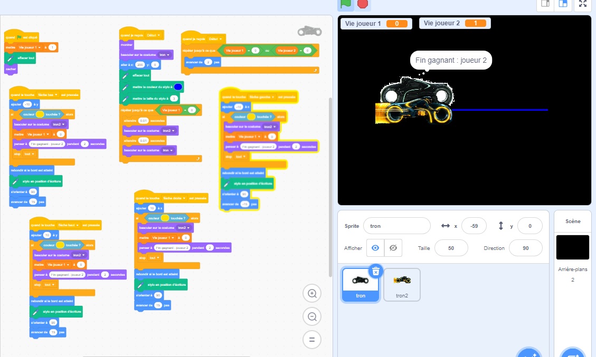Viewport: 596px width, 357px height.
Task: Open the 'tron' costume dropdown below montrer
Action: pos(164,55)
